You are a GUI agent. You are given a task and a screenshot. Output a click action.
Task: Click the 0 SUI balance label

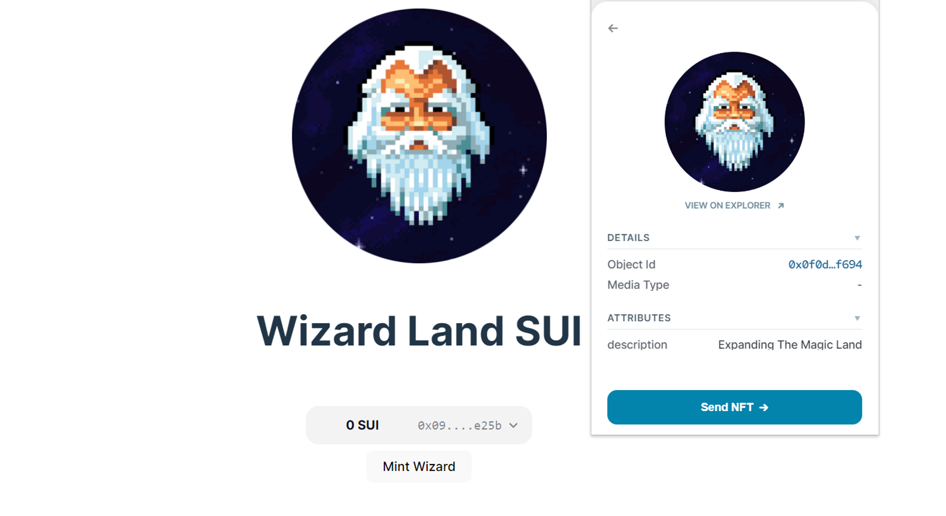(362, 426)
